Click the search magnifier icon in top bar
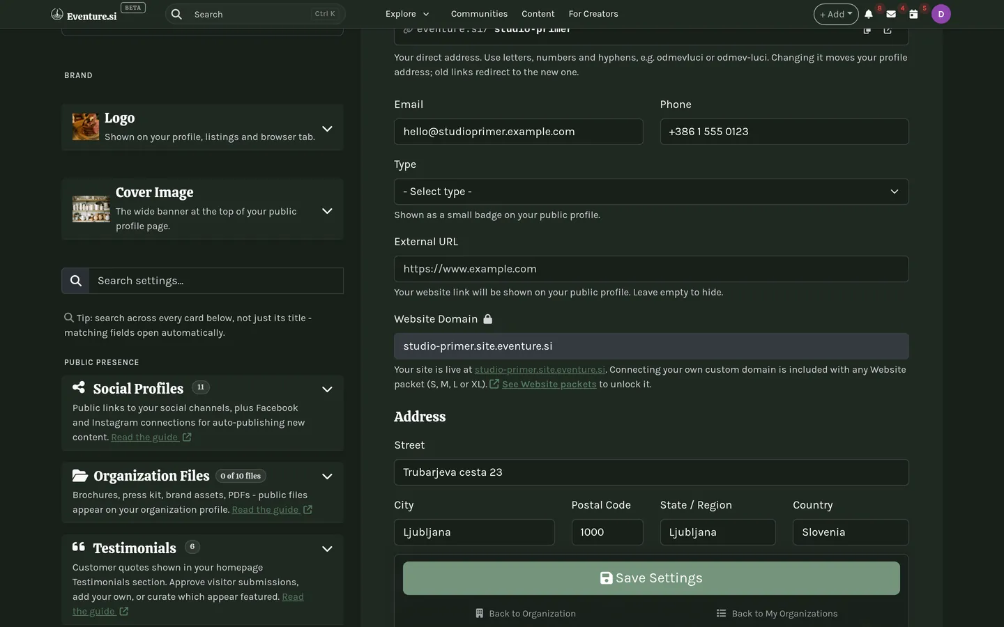The height and width of the screenshot is (627, 1004). [x=176, y=14]
